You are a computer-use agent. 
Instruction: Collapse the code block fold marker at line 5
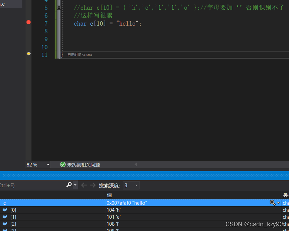tap(59, 8)
